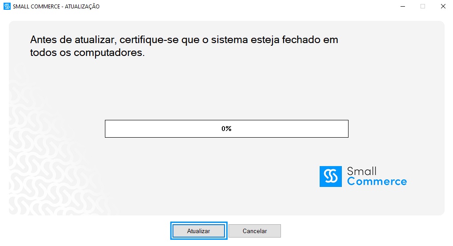This screenshot has height=246, width=453.
Task: Click the Small Commerce icon in title bar
Action: click(x=7, y=7)
